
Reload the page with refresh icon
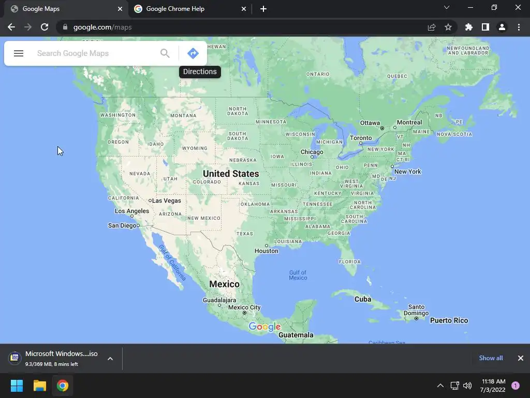coord(45,27)
